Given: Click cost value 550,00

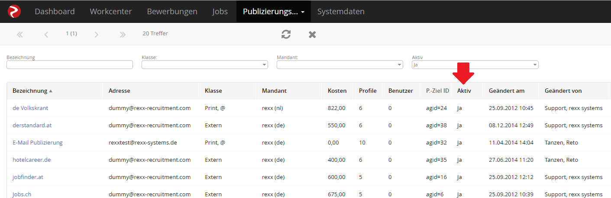Looking at the screenshot, I should pyautogui.click(x=336, y=125).
